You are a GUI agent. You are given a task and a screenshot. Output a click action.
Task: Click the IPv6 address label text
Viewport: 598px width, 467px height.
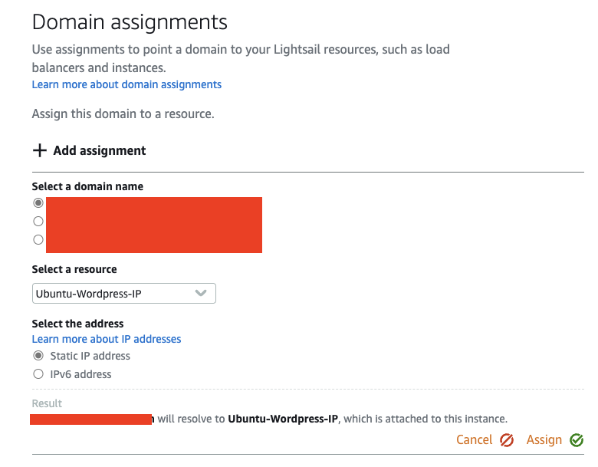(80, 374)
